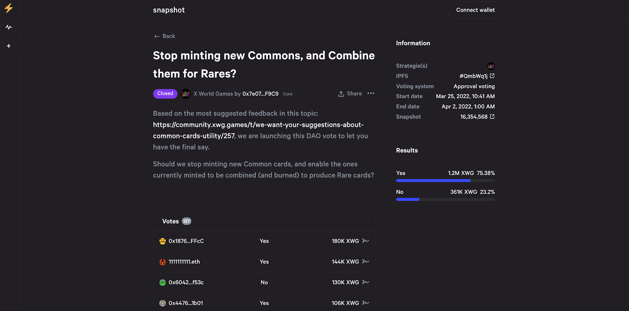This screenshot has width=629, height=311.
Task: Click avatar of voter 0x4476...1b01
Action: coord(162,303)
